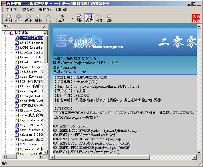Open Binerus 3D Image topic
The width and height of the screenshot is (203, 167).
point(31,57)
